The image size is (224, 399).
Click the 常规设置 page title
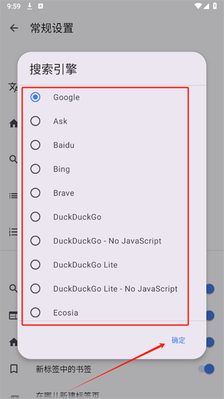pos(52,28)
